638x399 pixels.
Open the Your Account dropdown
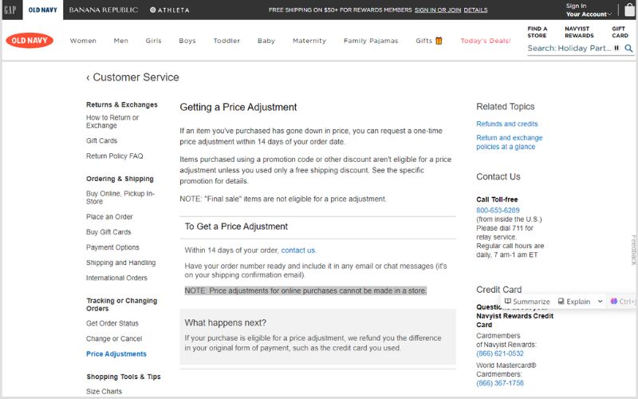[x=589, y=14]
